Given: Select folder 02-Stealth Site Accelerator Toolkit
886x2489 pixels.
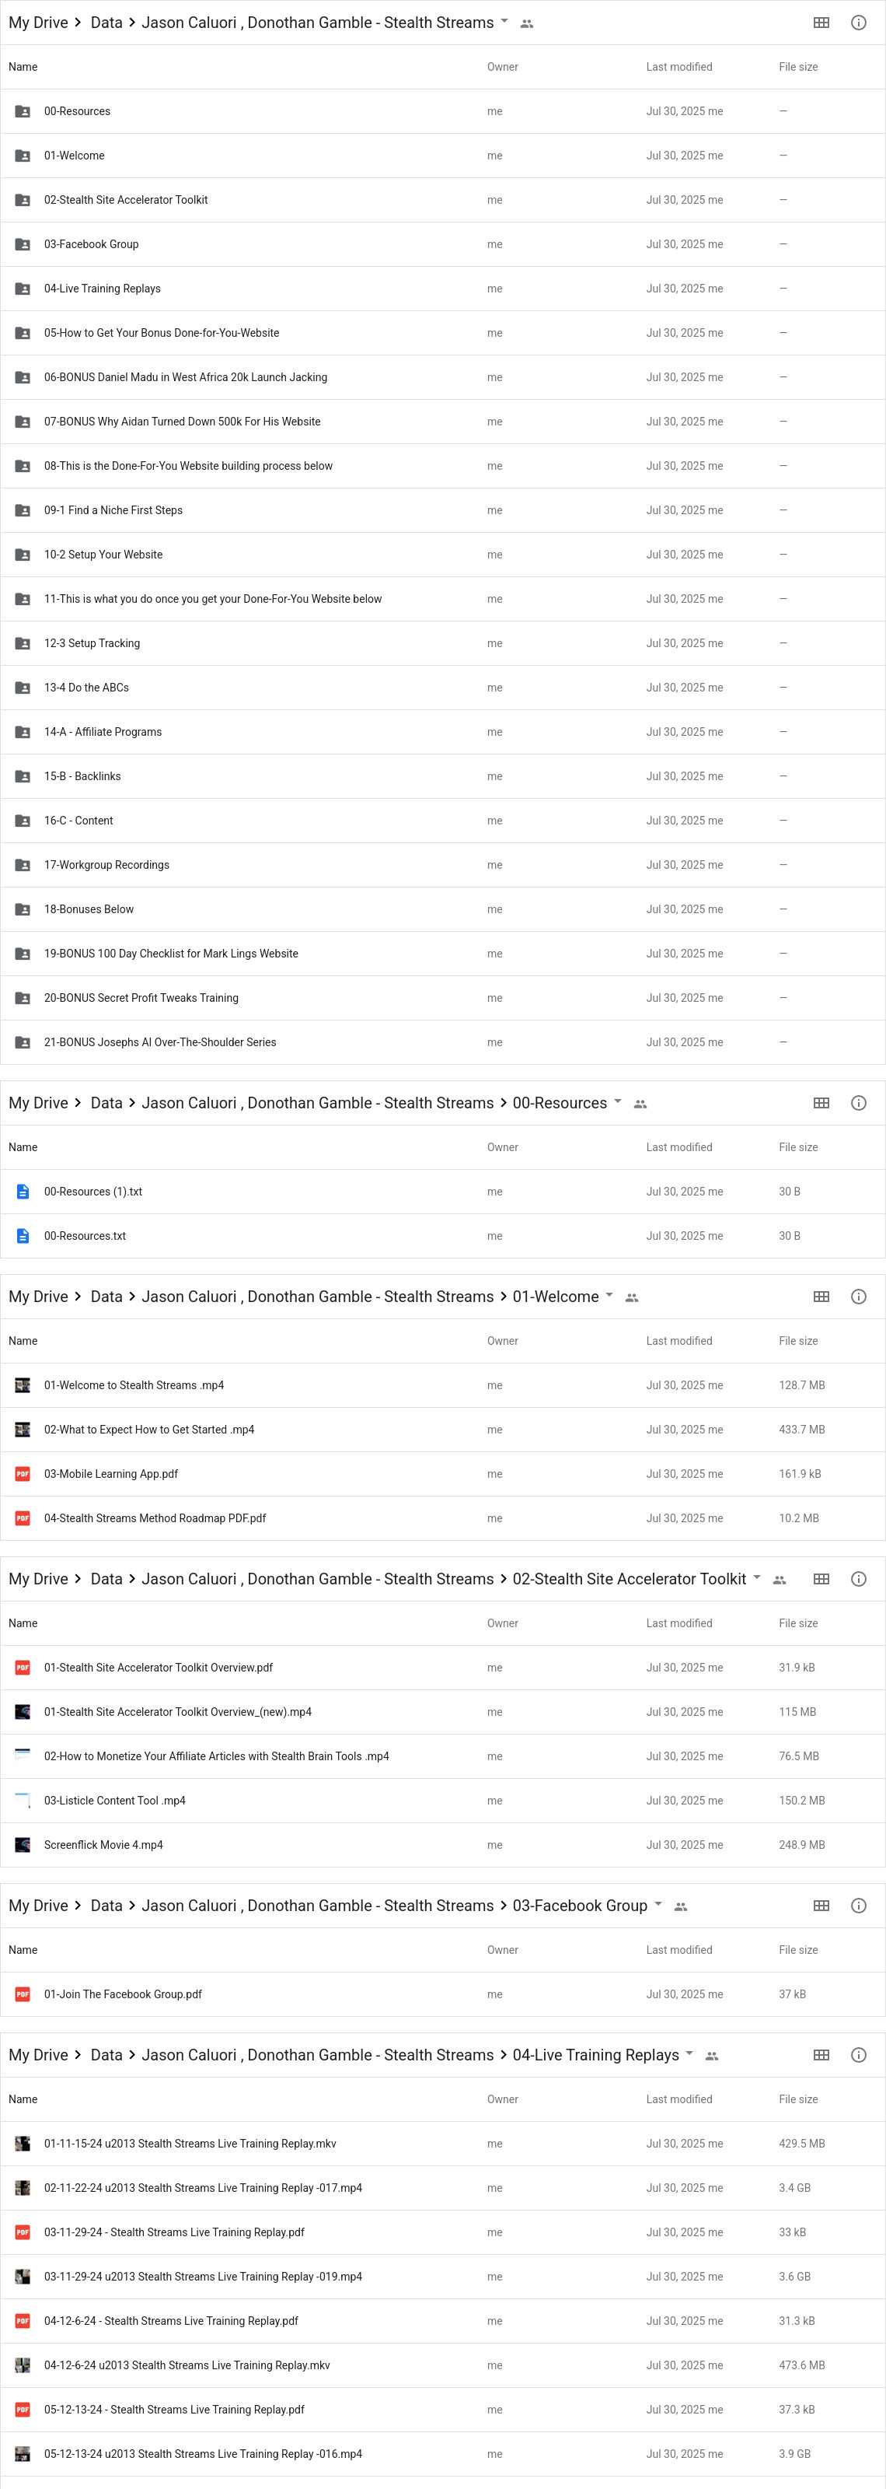Looking at the screenshot, I should point(443,200).
